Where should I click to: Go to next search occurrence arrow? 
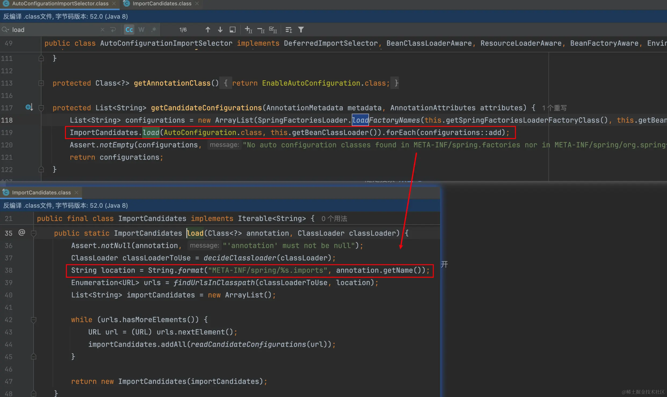tap(220, 30)
